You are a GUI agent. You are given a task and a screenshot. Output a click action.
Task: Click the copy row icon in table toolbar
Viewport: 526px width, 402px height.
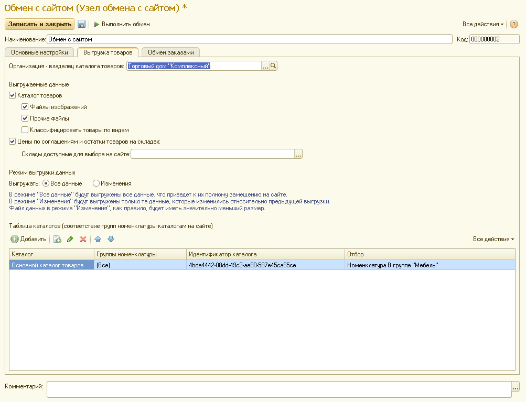[57, 239]
